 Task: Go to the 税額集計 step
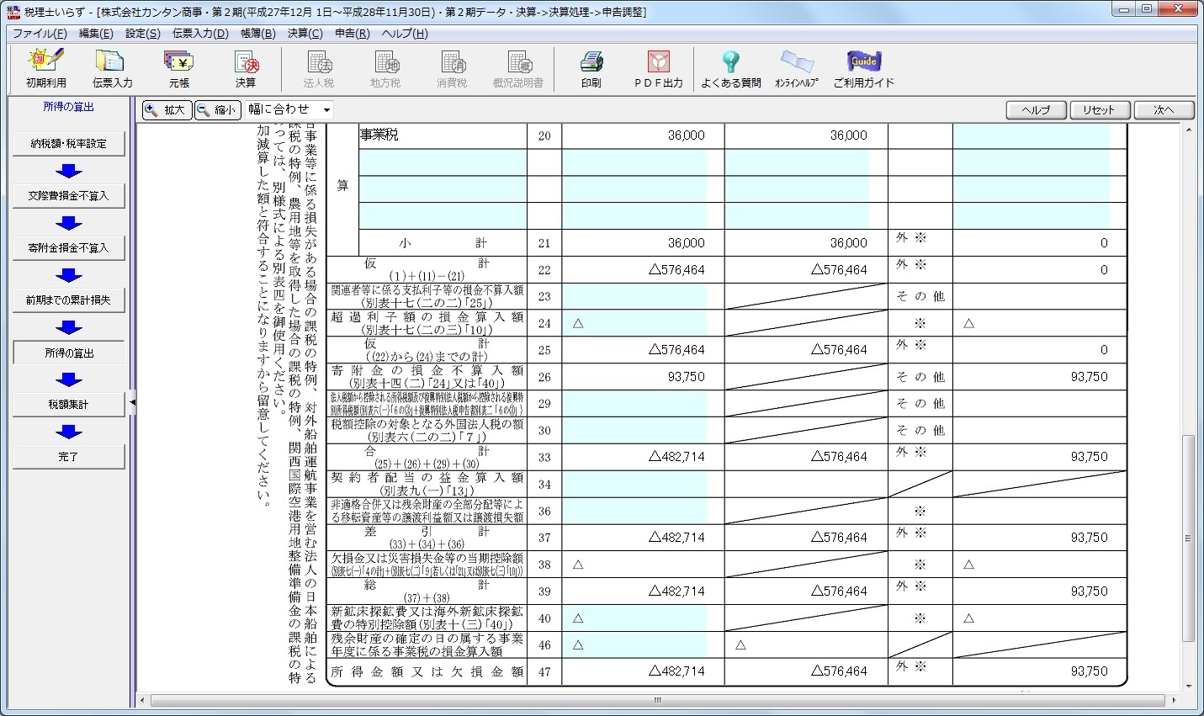coord(68,405)
